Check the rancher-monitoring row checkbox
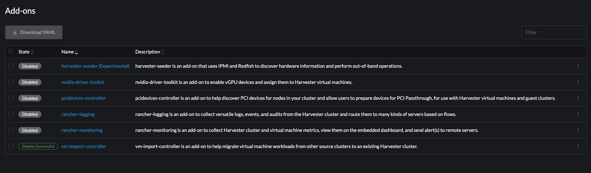591x173 pixels. click(11, 130)
